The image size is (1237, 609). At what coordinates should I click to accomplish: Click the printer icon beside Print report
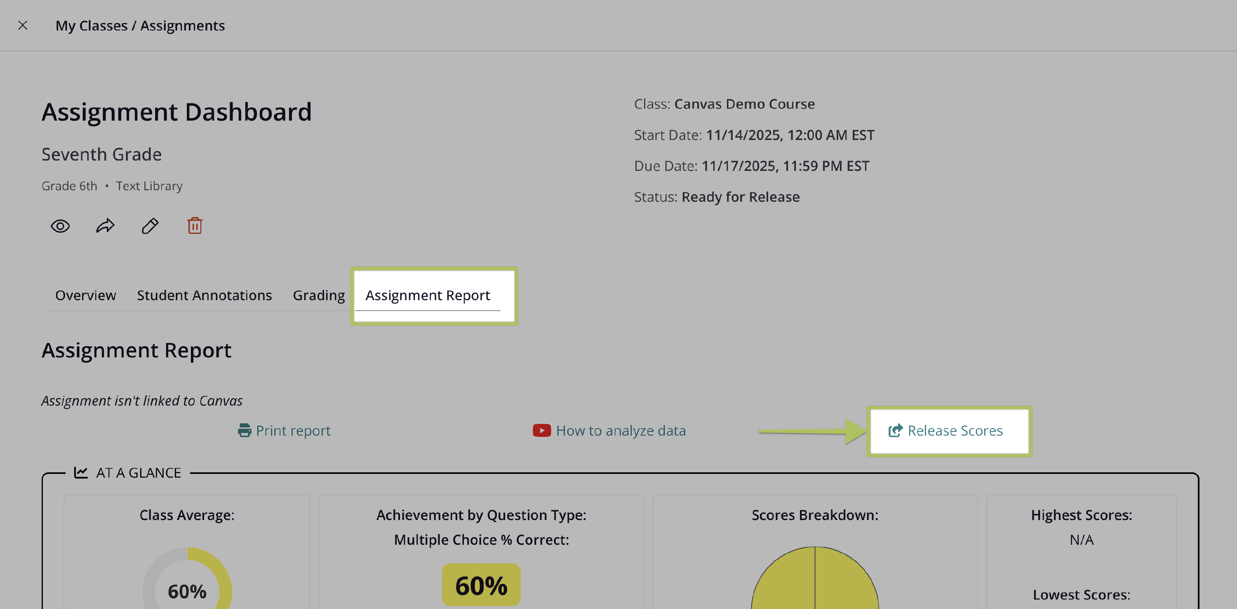(x=245, y=430)
